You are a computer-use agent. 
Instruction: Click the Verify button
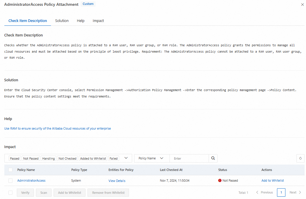point(25,193)
